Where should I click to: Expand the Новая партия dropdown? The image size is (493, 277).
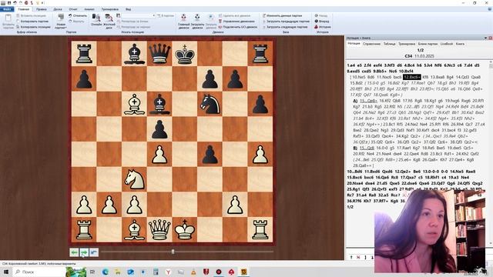pyautogui.click(x=61, y=22)
